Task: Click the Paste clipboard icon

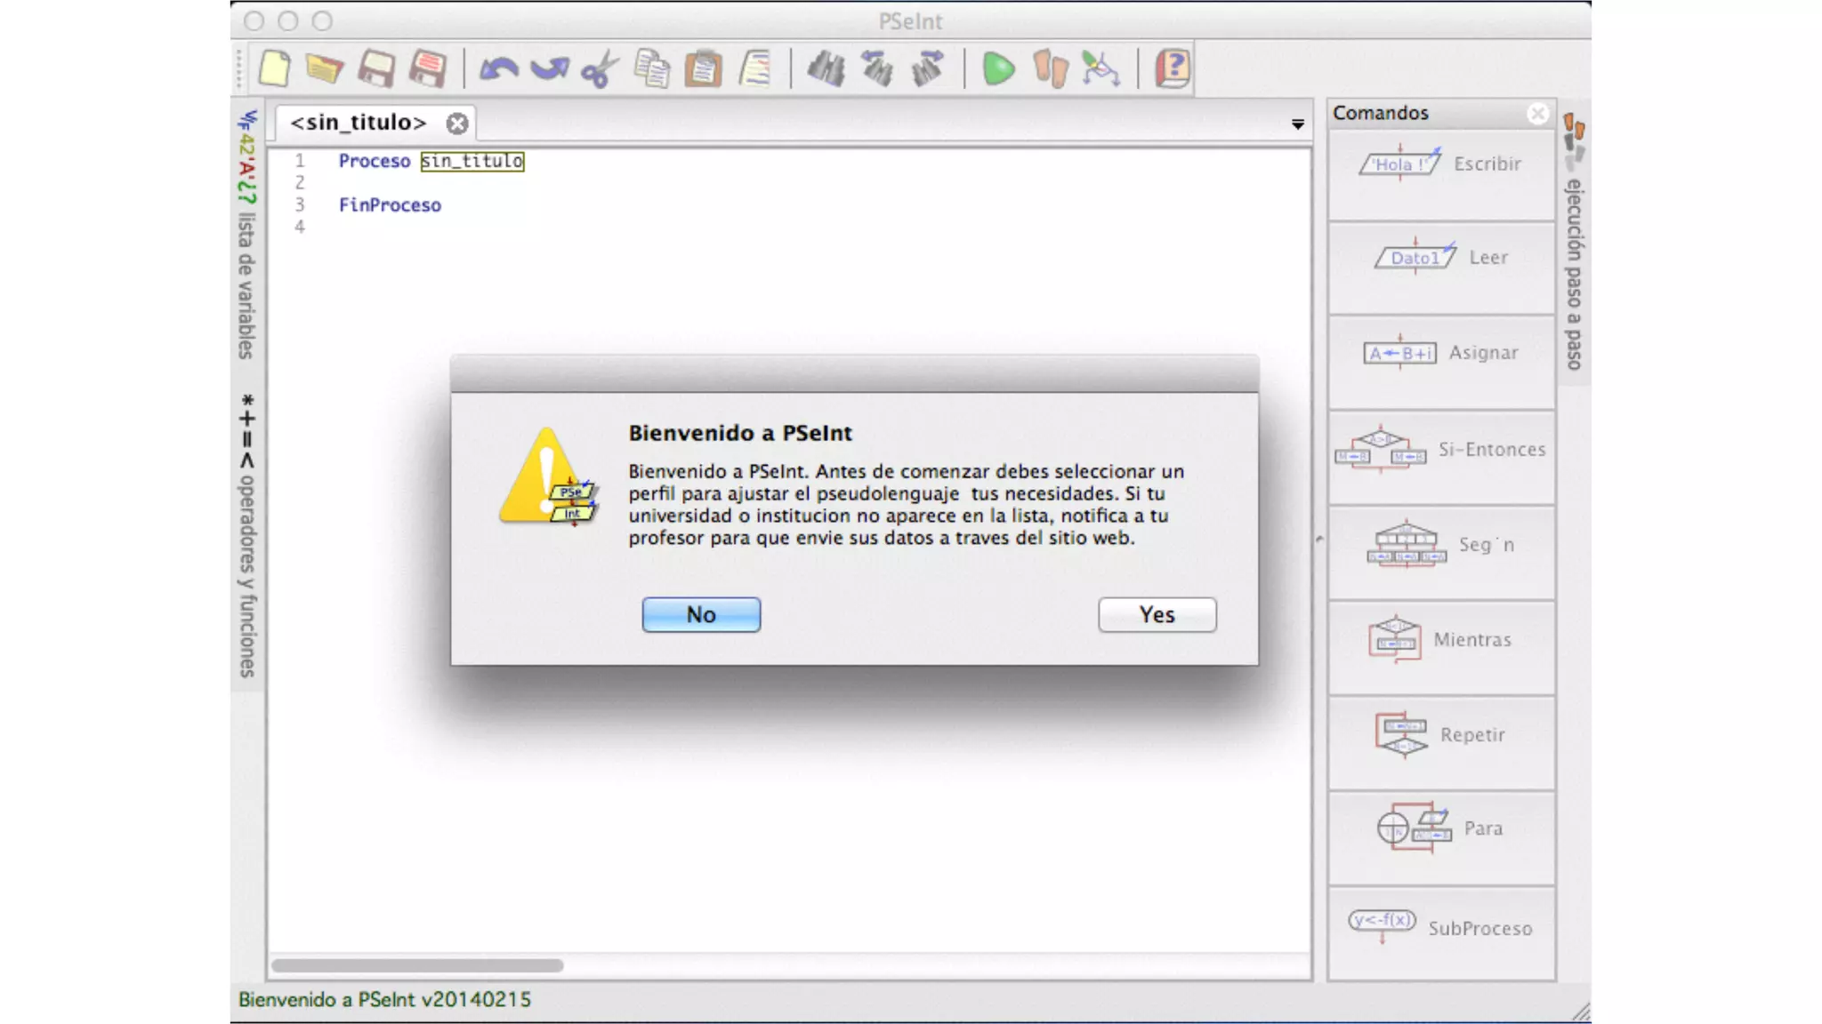Action: click(703, 68)
